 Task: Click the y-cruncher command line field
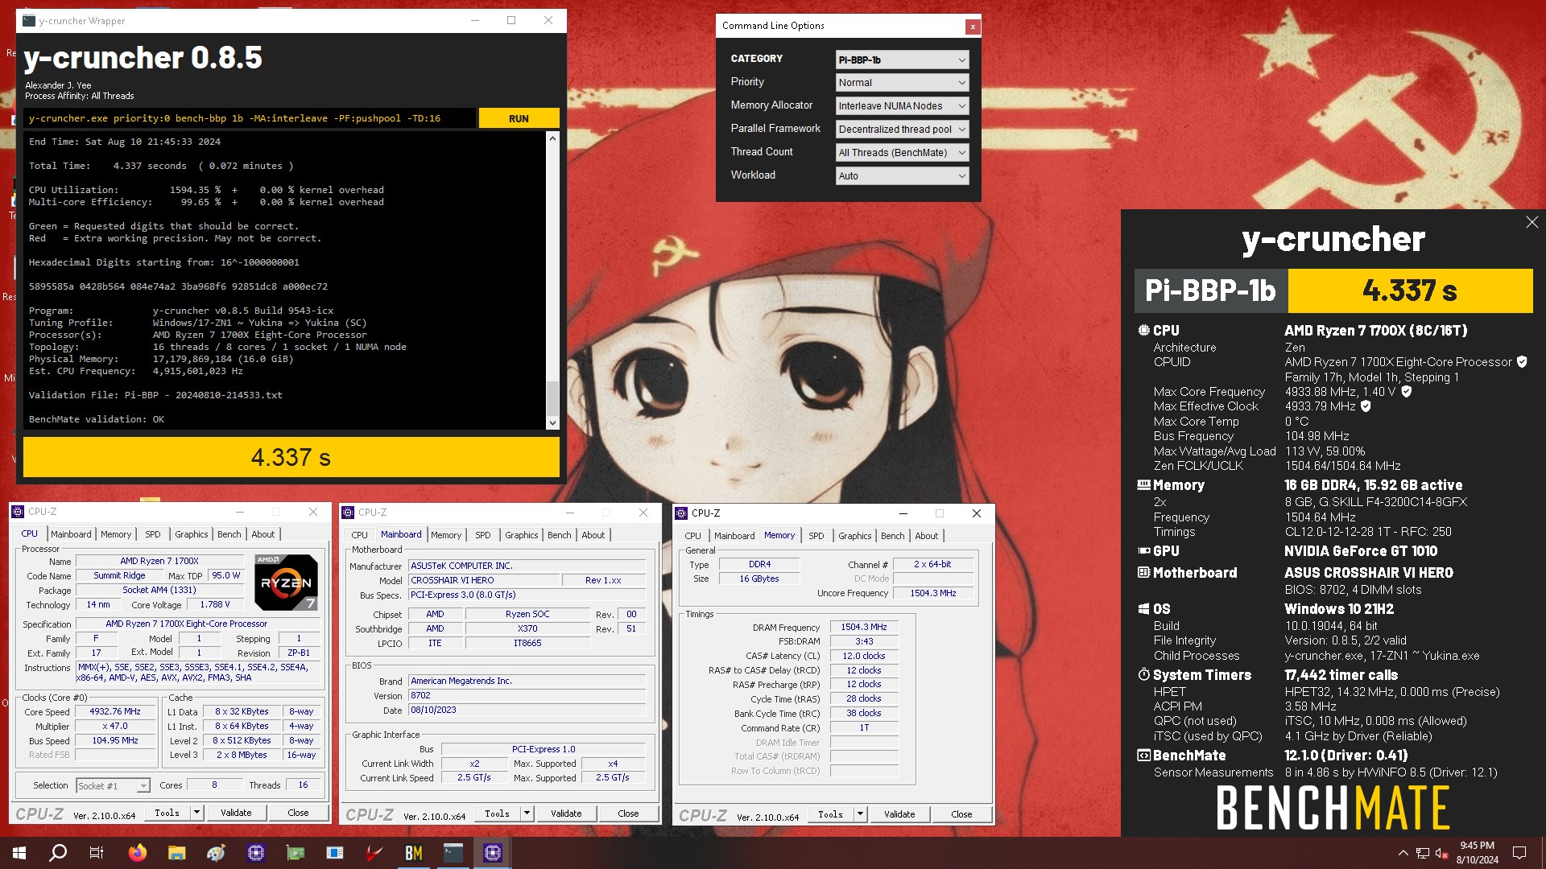tap(249, 118)
